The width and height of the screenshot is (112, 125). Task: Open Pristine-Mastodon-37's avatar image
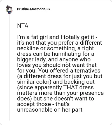point(9,9)
